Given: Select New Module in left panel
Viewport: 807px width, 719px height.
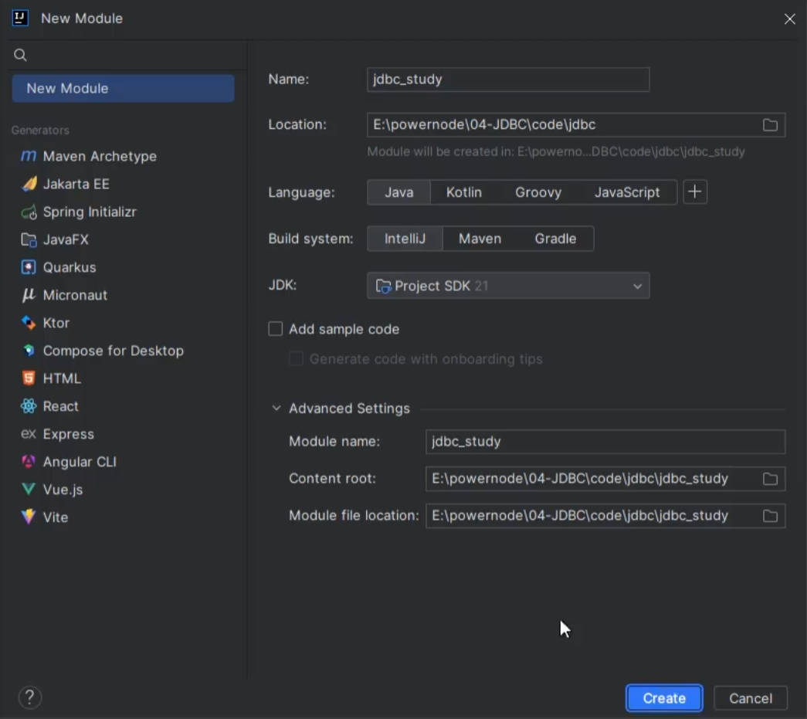Looking at the screenshot, I should pos(123,88).
